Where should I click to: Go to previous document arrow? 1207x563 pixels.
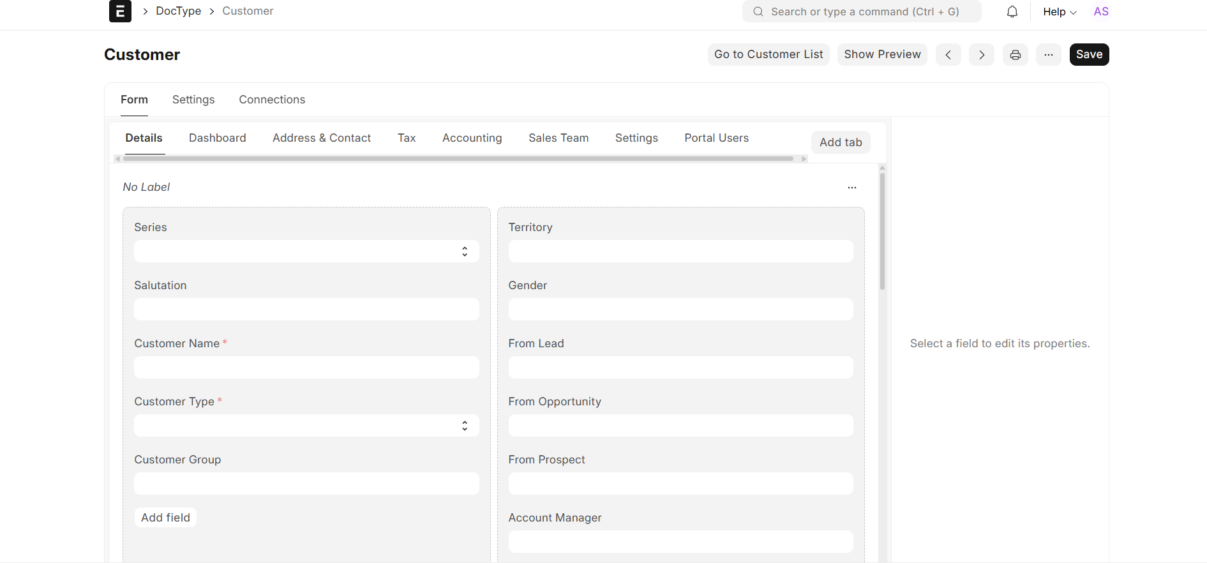(948, 55)
